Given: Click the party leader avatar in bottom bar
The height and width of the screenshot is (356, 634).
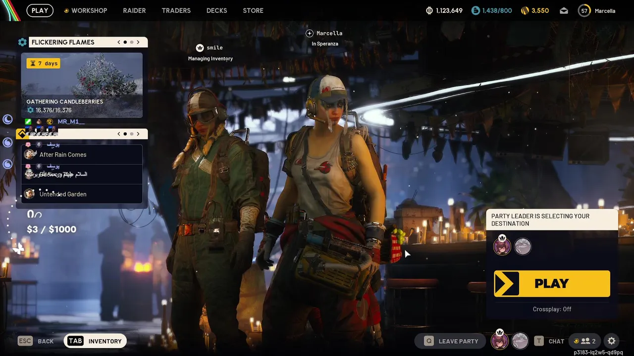Looking at the screenshot, I should [500, 340].
